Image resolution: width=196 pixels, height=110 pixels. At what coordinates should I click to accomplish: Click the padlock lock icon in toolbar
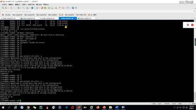[52, 8]
